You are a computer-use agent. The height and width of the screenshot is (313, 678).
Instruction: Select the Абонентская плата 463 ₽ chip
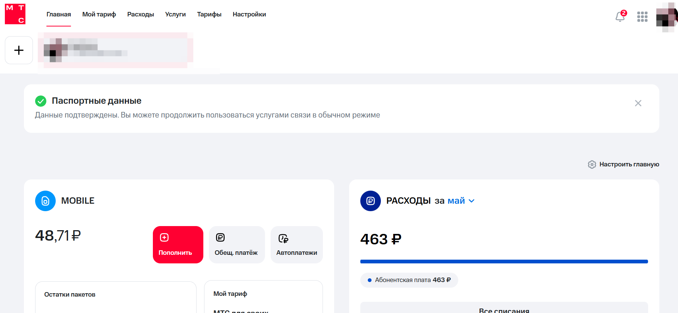(409, 280)
